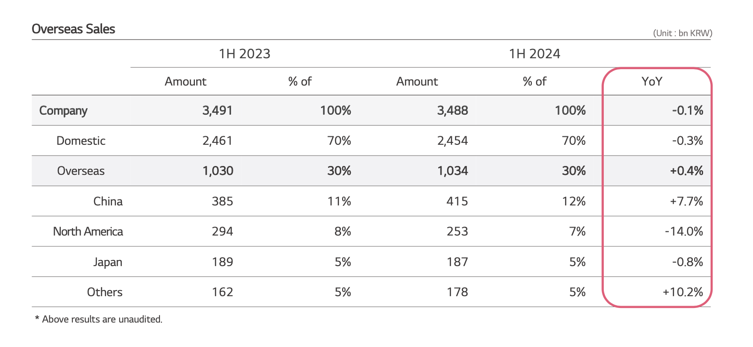Select the 1H 2023 column group header
Image resolution: width=753 pixels, height=347 pixels.
point(244,54)
